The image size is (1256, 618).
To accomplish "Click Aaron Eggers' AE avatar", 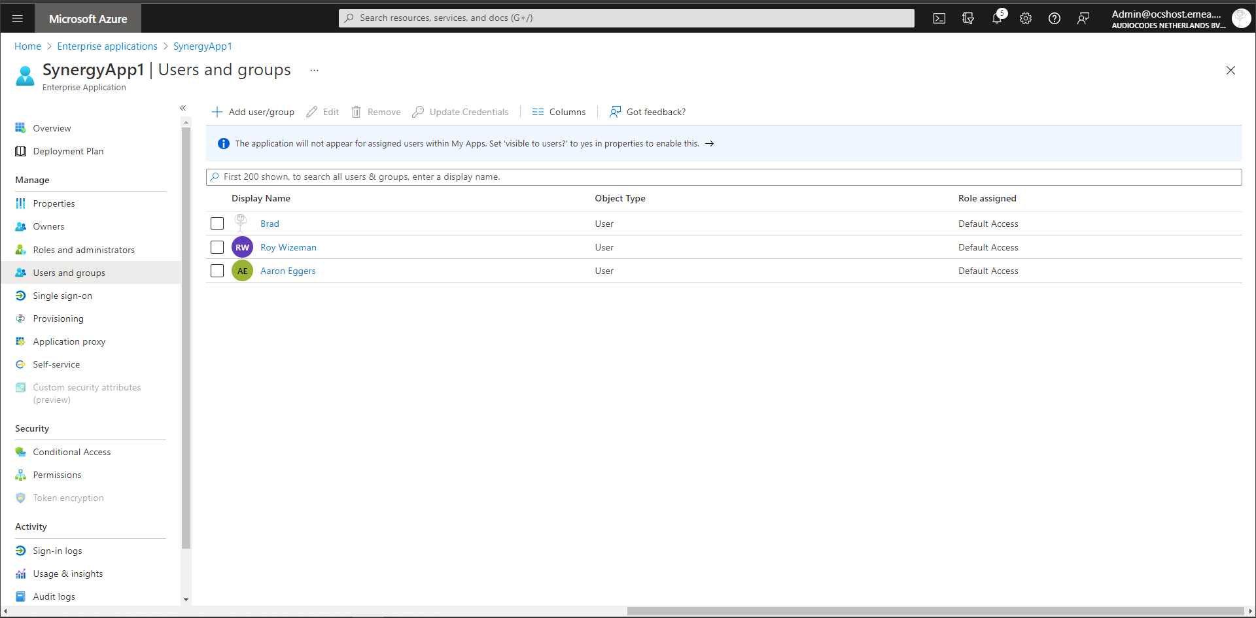I will (243, 271).
